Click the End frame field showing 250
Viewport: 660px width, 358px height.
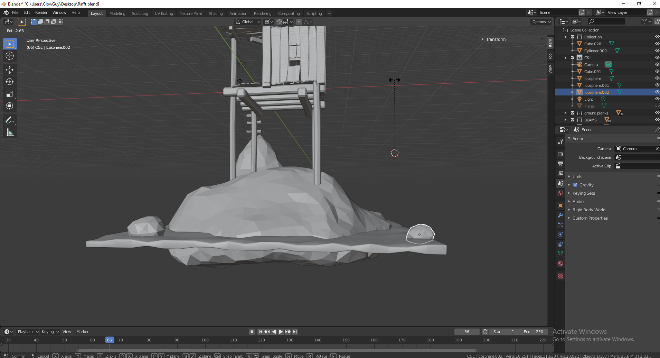click(x=533, y=332)
